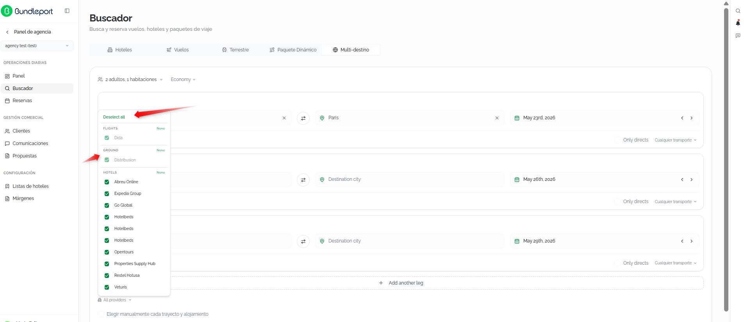This screenshot has height=322, width=744.
Task: Uncheck Properties Supply Hub
Action: [107, 264]
